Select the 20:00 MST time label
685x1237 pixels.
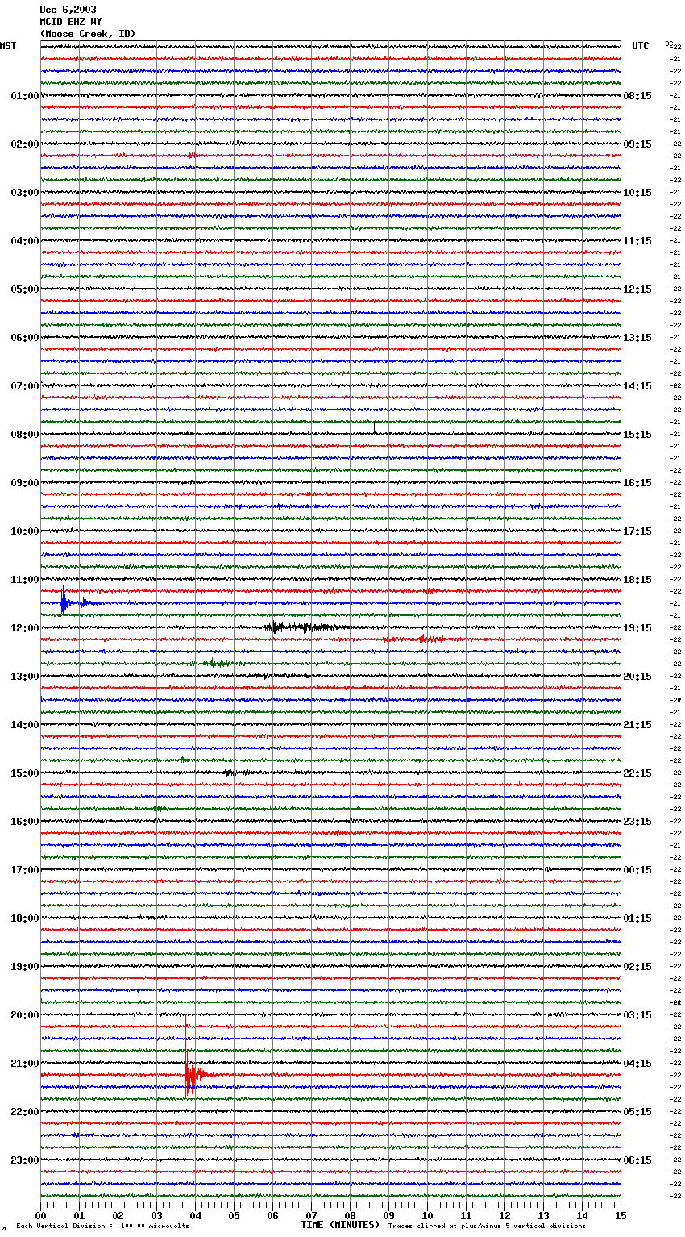(x=25, y=1015)
